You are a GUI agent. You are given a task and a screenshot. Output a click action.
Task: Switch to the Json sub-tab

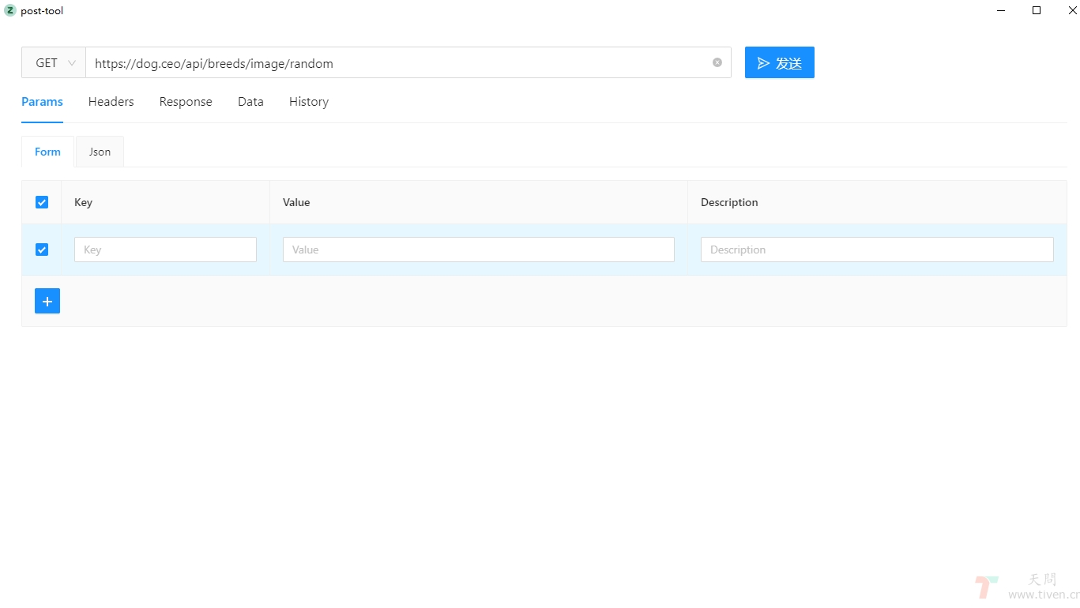pyautogui.click(x=100, y=152)
